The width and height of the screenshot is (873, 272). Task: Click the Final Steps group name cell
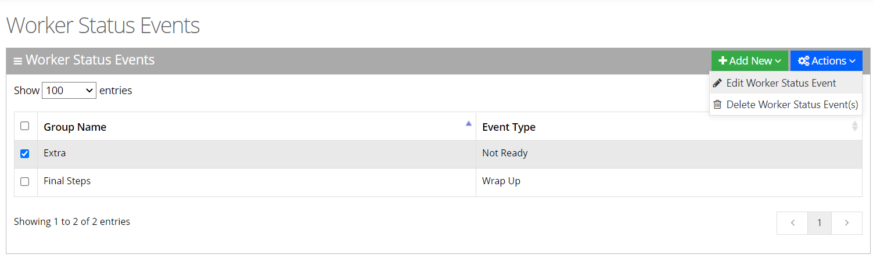coord(67,181)
